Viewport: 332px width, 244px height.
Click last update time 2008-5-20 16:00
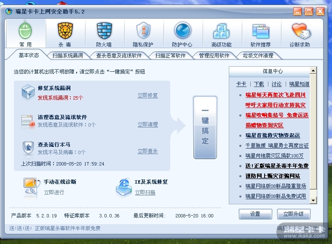[194, 216]
